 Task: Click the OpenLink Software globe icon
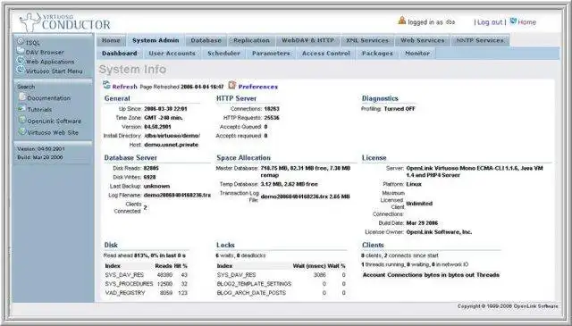[x=22, y=120]
